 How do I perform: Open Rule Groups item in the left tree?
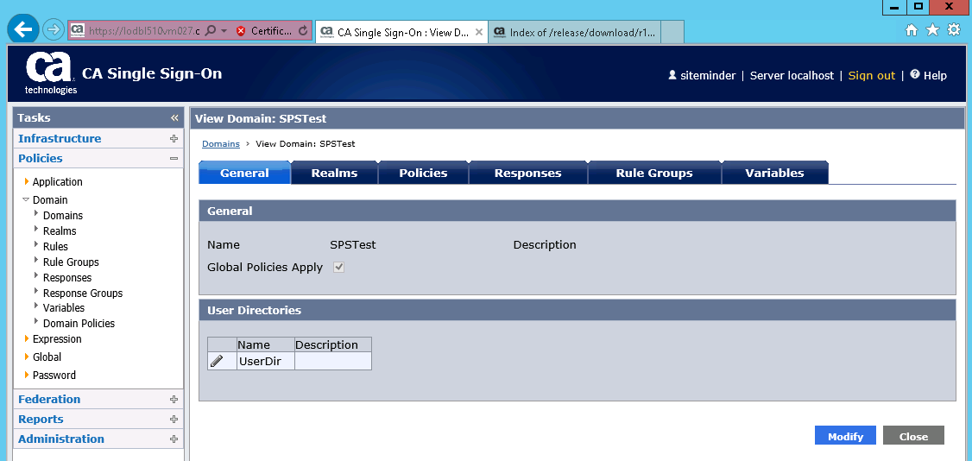pyautogui.click(x=71, y=262)
